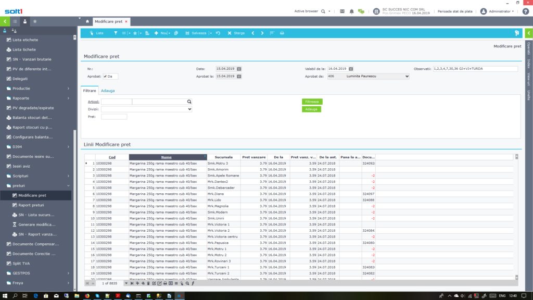Click the copy document icon in toolbar
The image size is (533, 300).
[176, 33]
